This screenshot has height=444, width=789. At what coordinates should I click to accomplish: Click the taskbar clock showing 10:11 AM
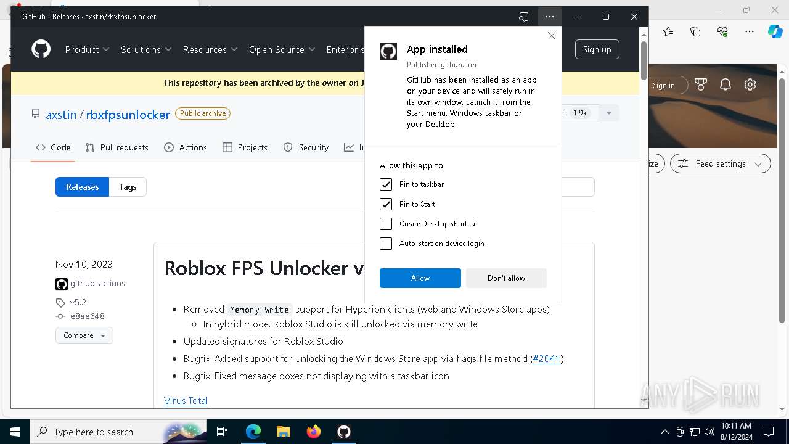coord(736,432)
